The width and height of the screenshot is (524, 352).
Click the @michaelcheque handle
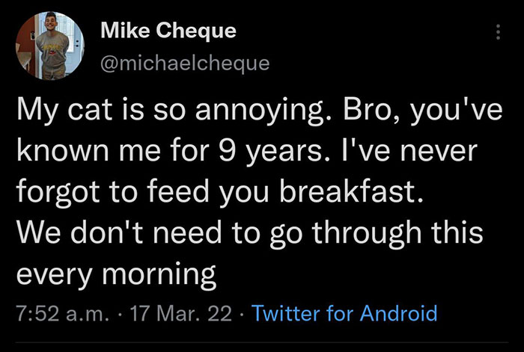click(x=184, y=63)
